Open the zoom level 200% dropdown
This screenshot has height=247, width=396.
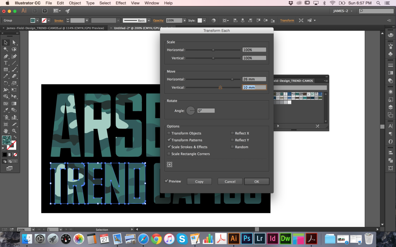click(x=33, y=230)
